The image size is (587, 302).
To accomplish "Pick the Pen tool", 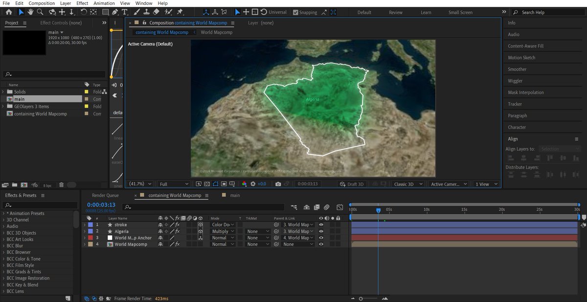I will 115,12.
